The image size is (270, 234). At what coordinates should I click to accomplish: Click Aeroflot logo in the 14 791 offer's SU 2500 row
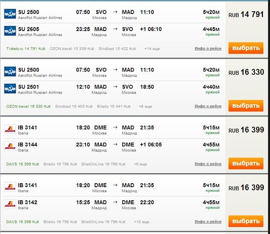point(9,14)
